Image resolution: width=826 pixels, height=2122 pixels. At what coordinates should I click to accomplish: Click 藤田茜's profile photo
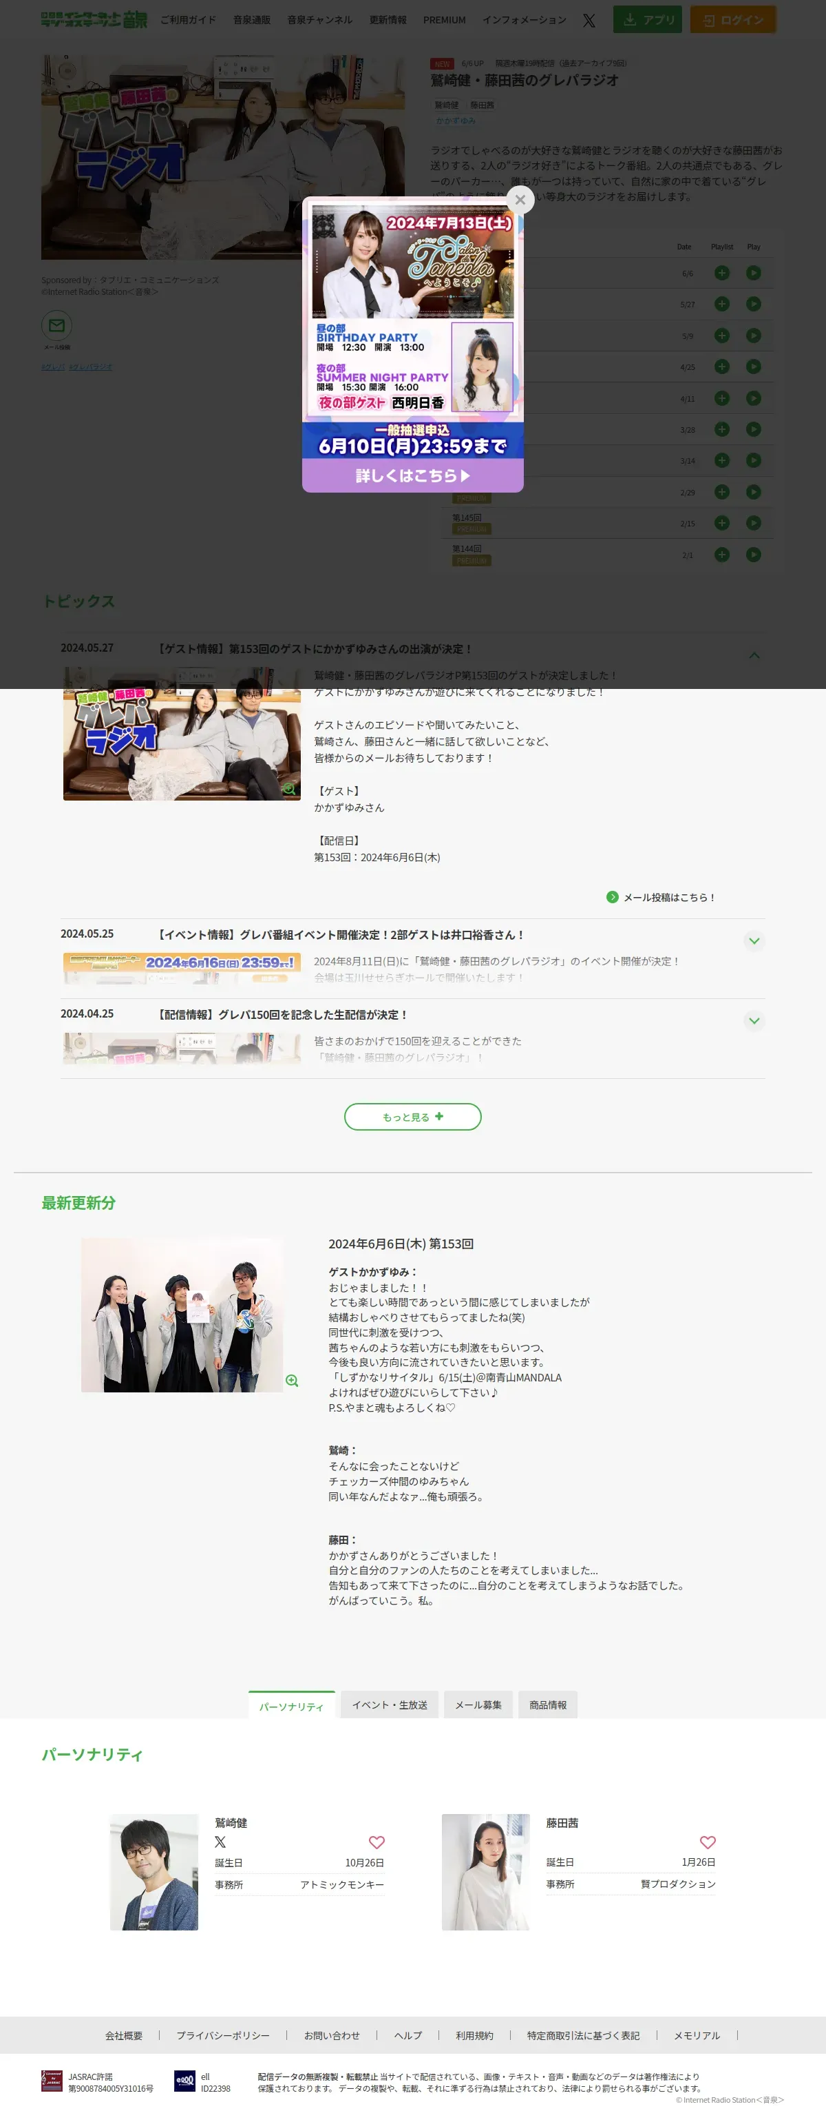point(485,1872)
